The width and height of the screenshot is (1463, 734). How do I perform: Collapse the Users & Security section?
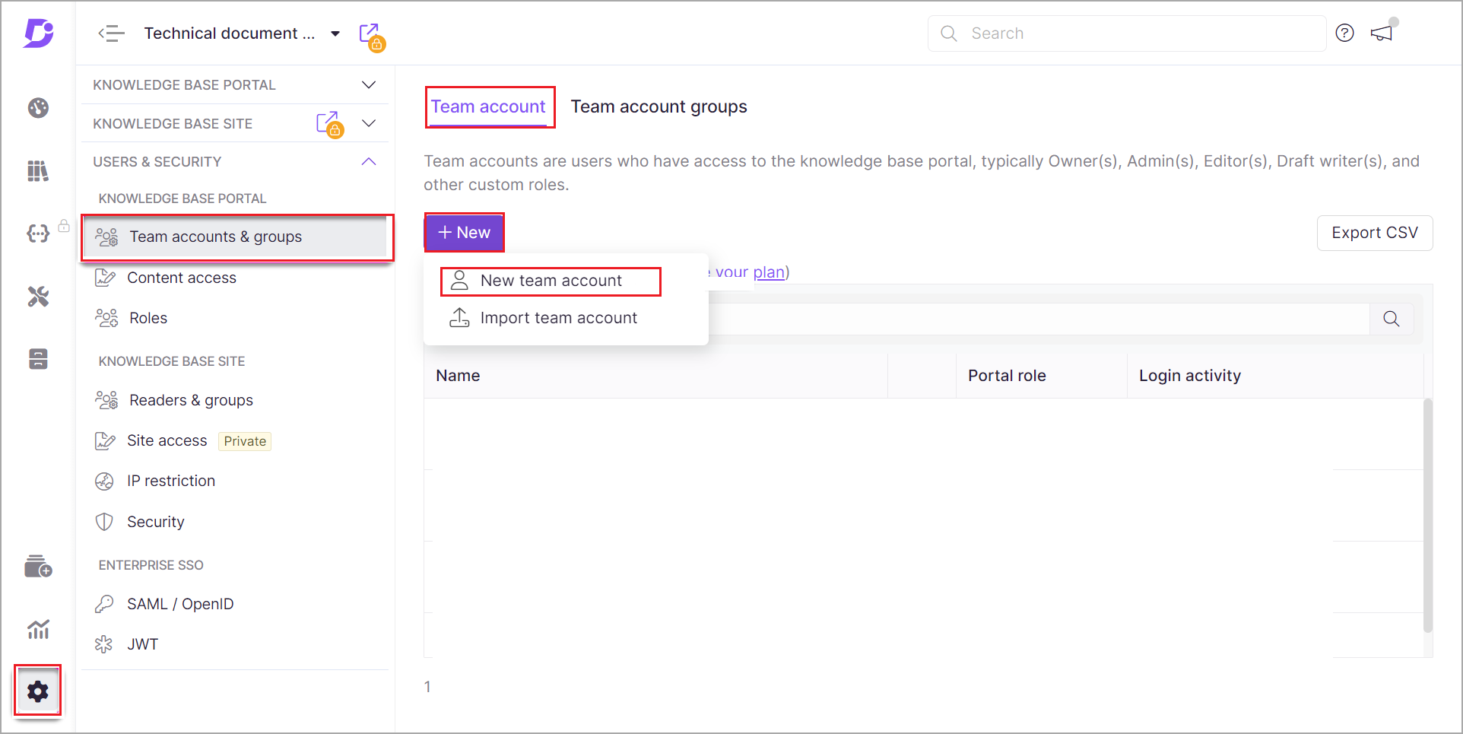tap(369, 161)
